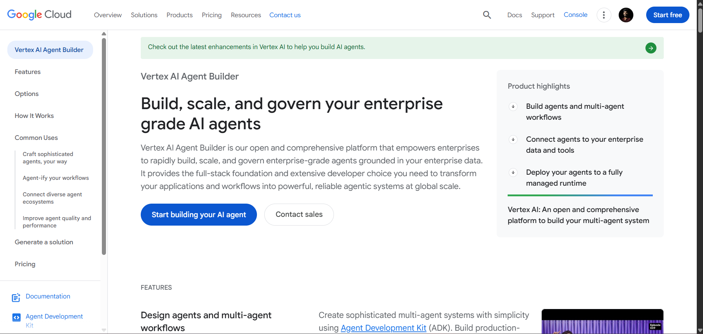Expand Build agents and multi-agent workflows
Viewport: 703px width, 334px height.
click(513, 107)
